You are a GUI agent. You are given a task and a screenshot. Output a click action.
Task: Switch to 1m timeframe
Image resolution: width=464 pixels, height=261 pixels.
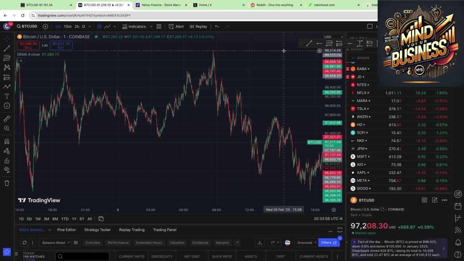(x=58, y=26)
